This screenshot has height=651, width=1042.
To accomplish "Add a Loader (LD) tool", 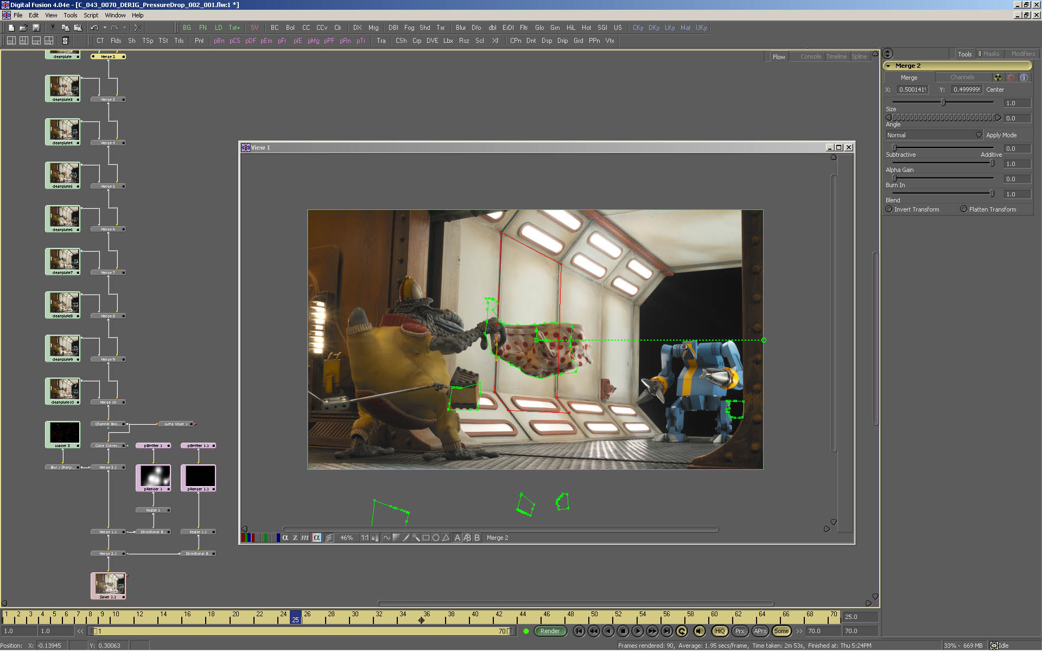I will [218, 28].
